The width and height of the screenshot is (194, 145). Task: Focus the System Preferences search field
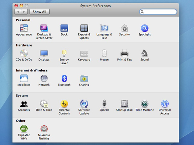click(x=158, y=12)
